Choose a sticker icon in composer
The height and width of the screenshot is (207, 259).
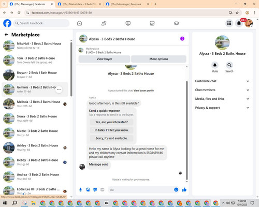click(x=95, y=190)
